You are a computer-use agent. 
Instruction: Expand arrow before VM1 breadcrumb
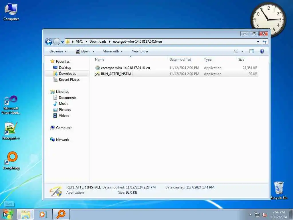coord(73,42)
